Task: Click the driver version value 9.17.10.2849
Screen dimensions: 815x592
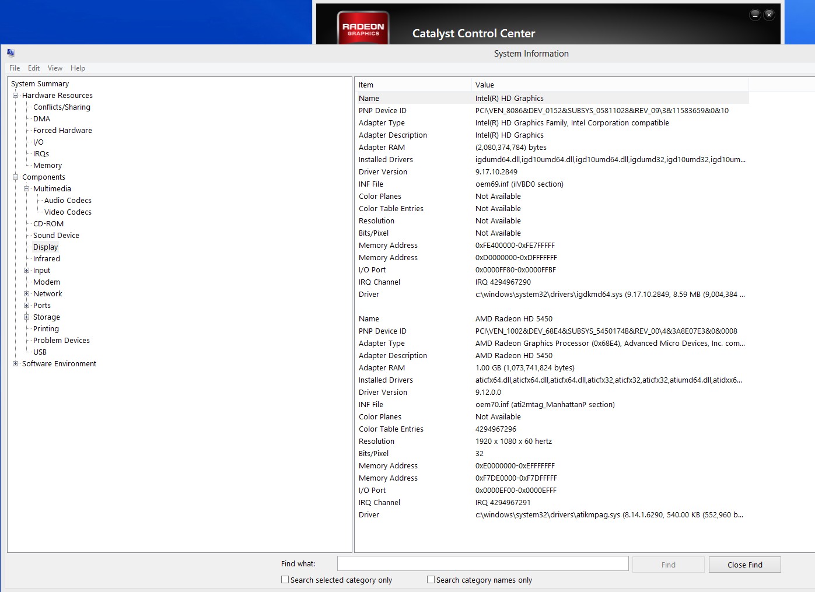Action: [x=496, y=171]
